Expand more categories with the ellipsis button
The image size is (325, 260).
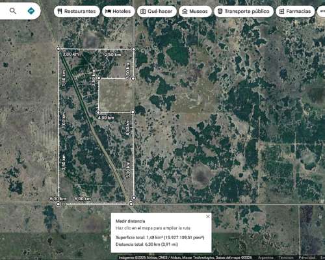click(x=322, y=11)
